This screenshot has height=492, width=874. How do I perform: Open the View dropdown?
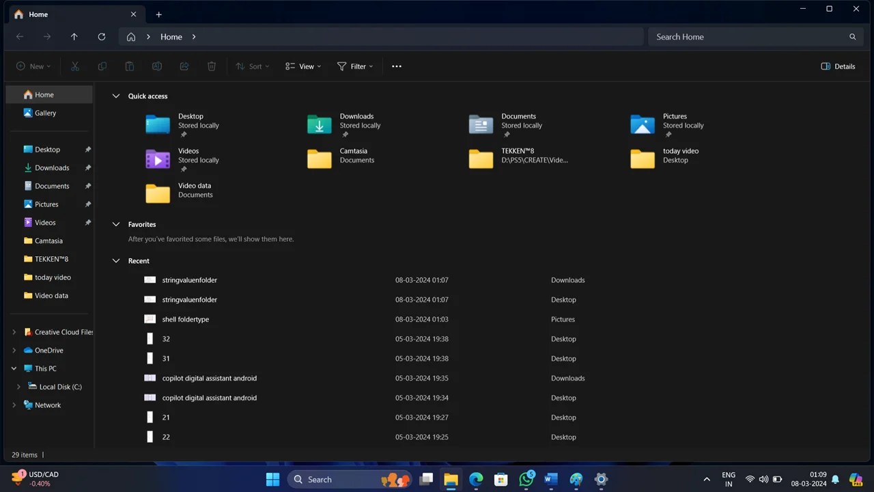tap(303, 66)
